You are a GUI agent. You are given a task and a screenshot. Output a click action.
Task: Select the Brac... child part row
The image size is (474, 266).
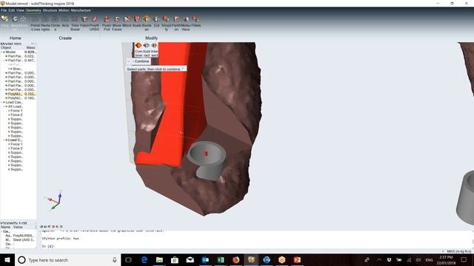coord(16,69)
